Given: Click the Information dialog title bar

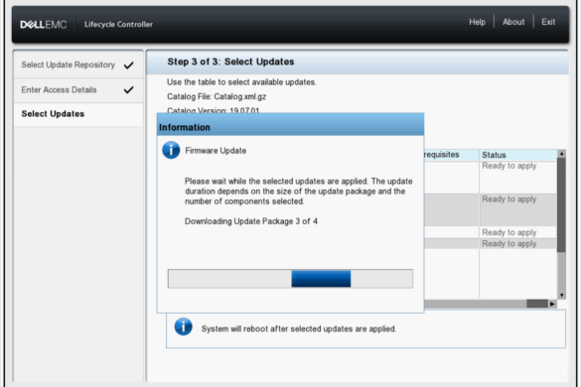Looking at the screenshot, I should (x=290, y=125).
